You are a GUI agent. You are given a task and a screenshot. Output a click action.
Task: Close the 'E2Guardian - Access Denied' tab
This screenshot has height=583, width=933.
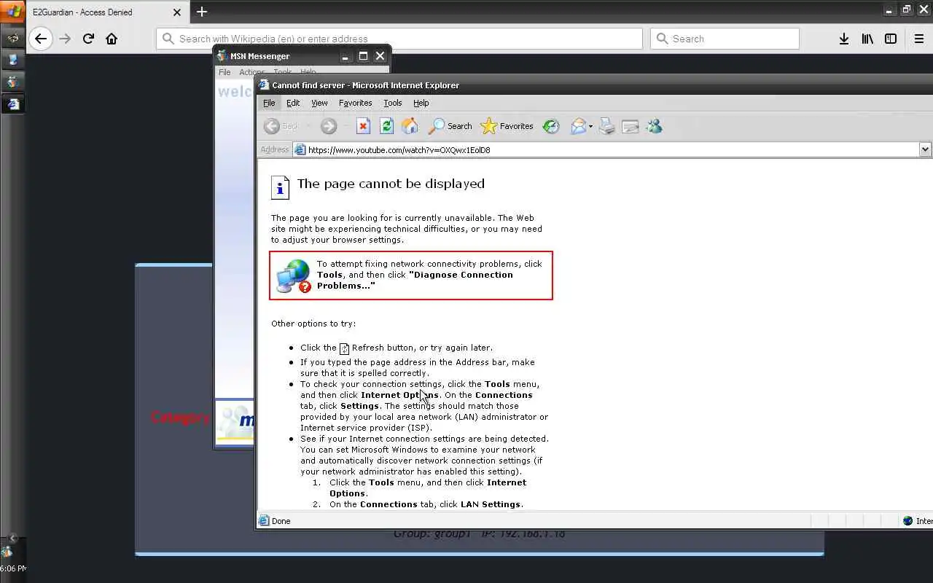[x=176, y=12]
